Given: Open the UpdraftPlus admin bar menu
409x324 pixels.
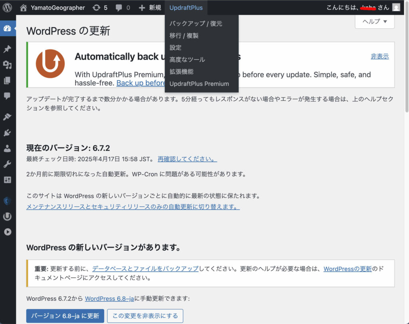Looking at the screenshot, I should 186,8.
